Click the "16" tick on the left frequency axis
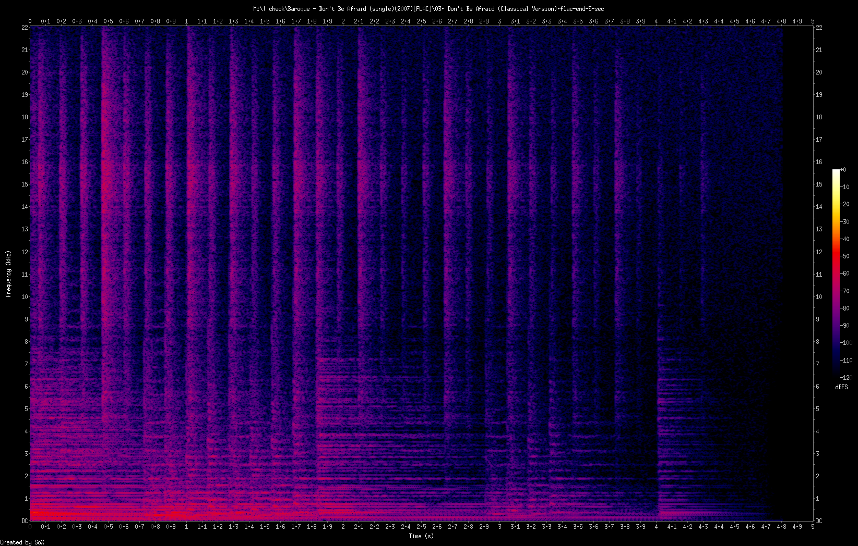The height and width of the screenshot is (546, 858). coord(25,162)
